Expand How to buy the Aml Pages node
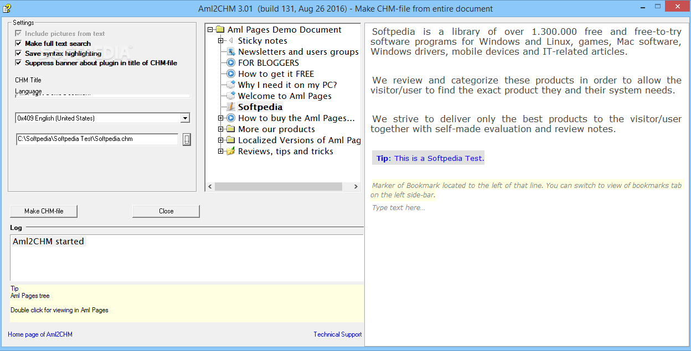Image resolution: width=691 pixels, height=351 pixels. (x=221, y=118)
